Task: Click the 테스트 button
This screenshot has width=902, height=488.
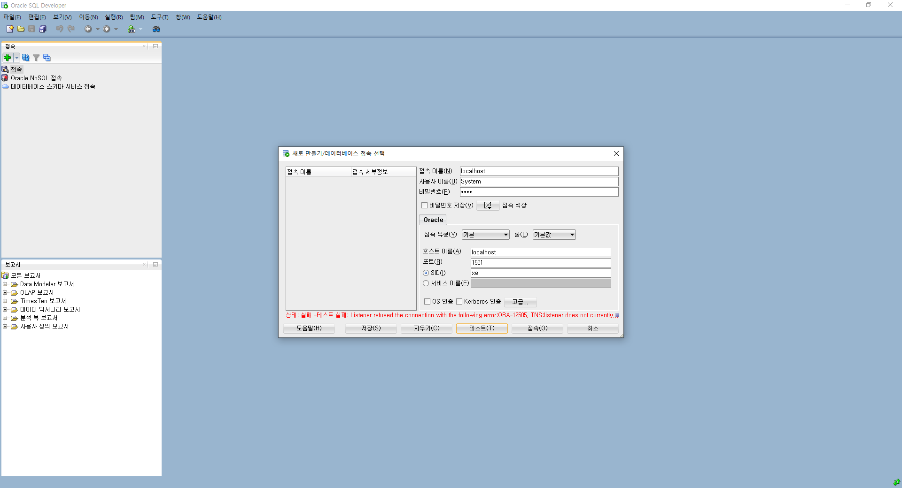Action: 482,328
